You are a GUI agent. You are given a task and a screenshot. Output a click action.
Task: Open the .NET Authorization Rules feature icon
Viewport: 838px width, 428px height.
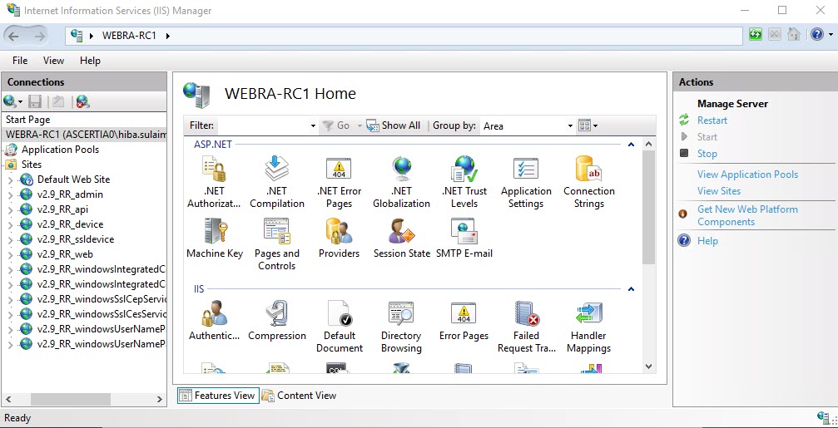214,182
